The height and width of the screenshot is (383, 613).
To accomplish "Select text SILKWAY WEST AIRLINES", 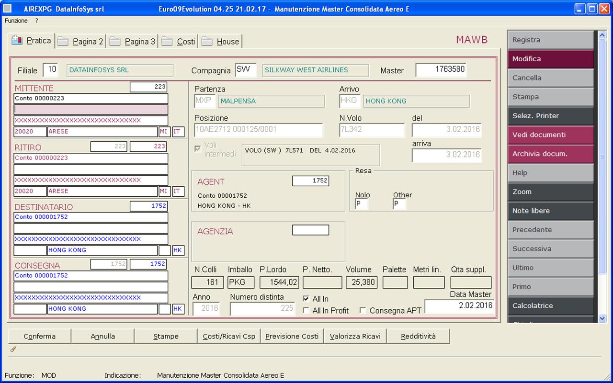I will 306,70.
